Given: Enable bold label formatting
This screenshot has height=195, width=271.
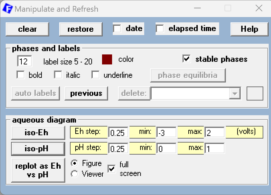Looking at the screenshot, I should (x=21, y=75).
